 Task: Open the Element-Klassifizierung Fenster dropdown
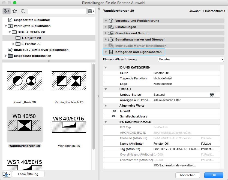pyautogui.click(x=191, y=59)
